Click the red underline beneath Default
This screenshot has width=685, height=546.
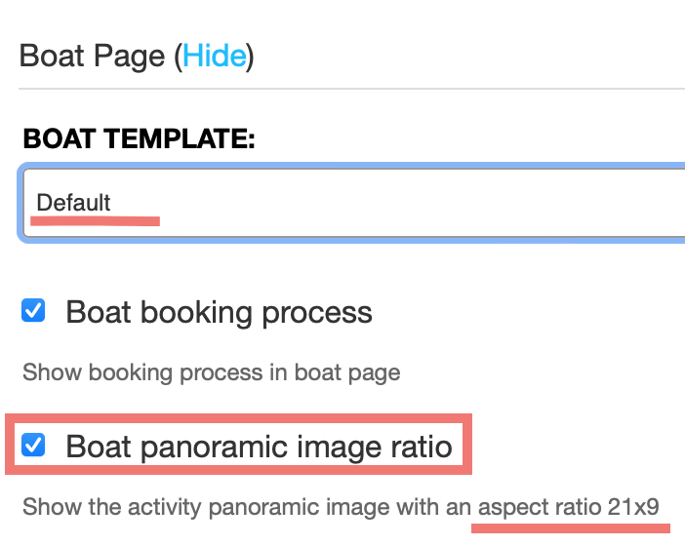(x=96, y=221)
